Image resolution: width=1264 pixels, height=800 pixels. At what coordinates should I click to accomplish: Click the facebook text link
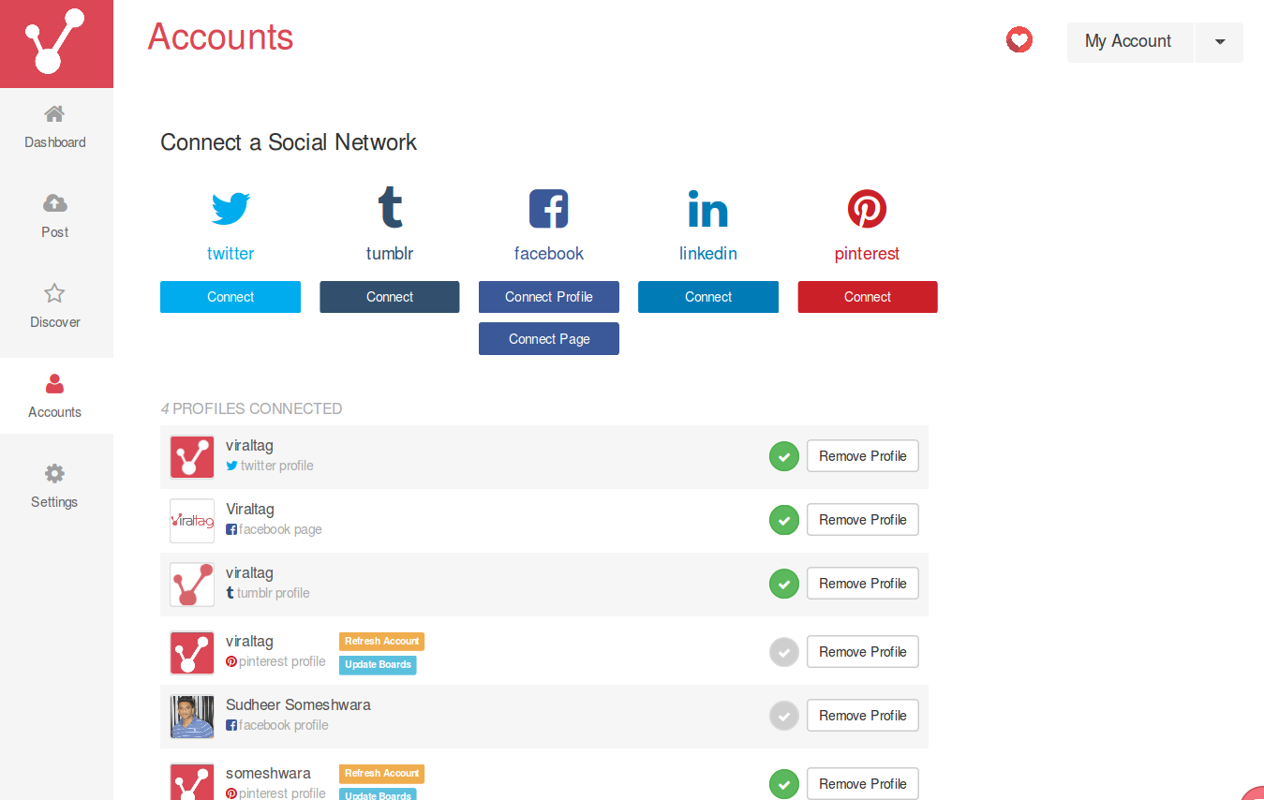click(549, 254)
